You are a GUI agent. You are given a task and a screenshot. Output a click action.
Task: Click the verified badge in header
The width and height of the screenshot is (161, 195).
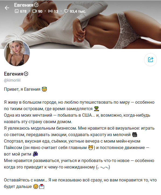36,5
